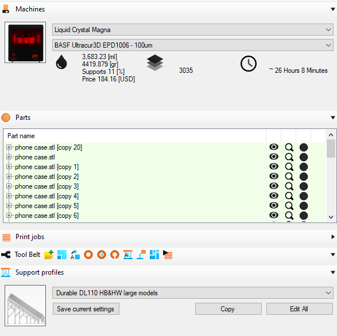Toggle eye for phone case.stl [copy 1]
The height and width of the screenshot is (336, 337).
tap(274, 167)
